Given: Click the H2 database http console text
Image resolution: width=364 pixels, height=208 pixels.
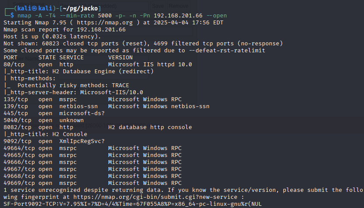Looking at the screenshot, I should click(x=150, y=127).
